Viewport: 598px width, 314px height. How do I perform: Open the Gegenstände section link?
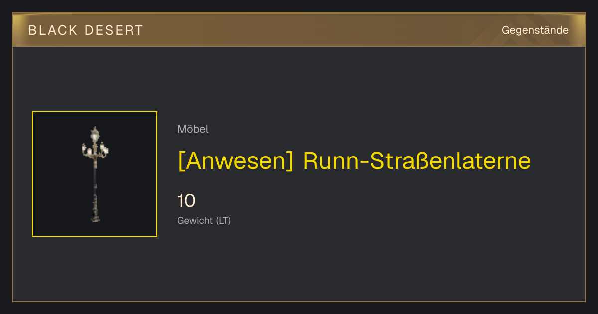535,30
